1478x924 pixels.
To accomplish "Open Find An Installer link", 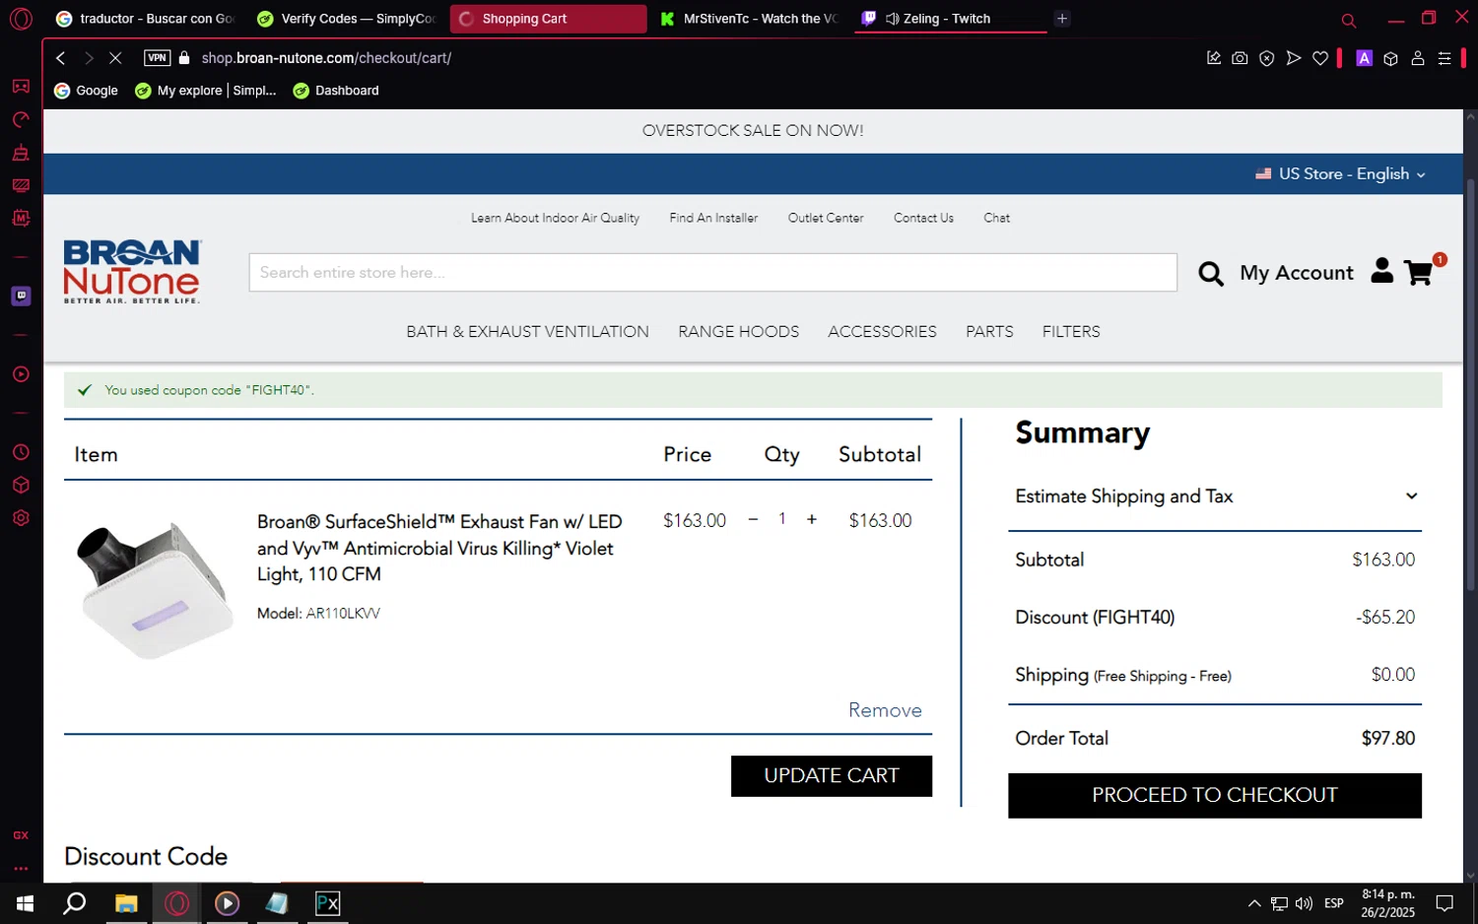I will point(713,218).
